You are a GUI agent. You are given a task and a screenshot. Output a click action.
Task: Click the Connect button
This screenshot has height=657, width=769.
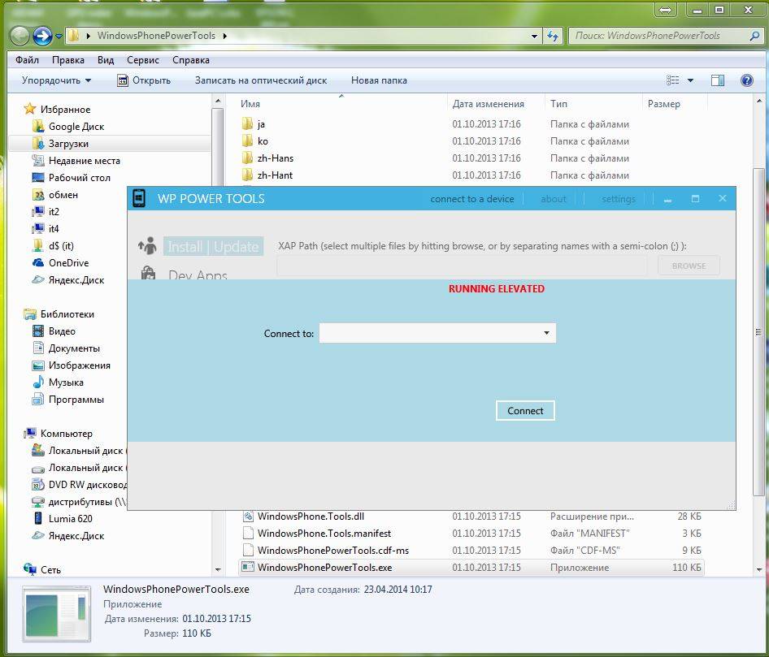[x=525, y=411]
